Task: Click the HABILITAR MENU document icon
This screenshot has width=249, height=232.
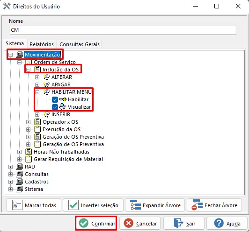Action: (47, 92)
